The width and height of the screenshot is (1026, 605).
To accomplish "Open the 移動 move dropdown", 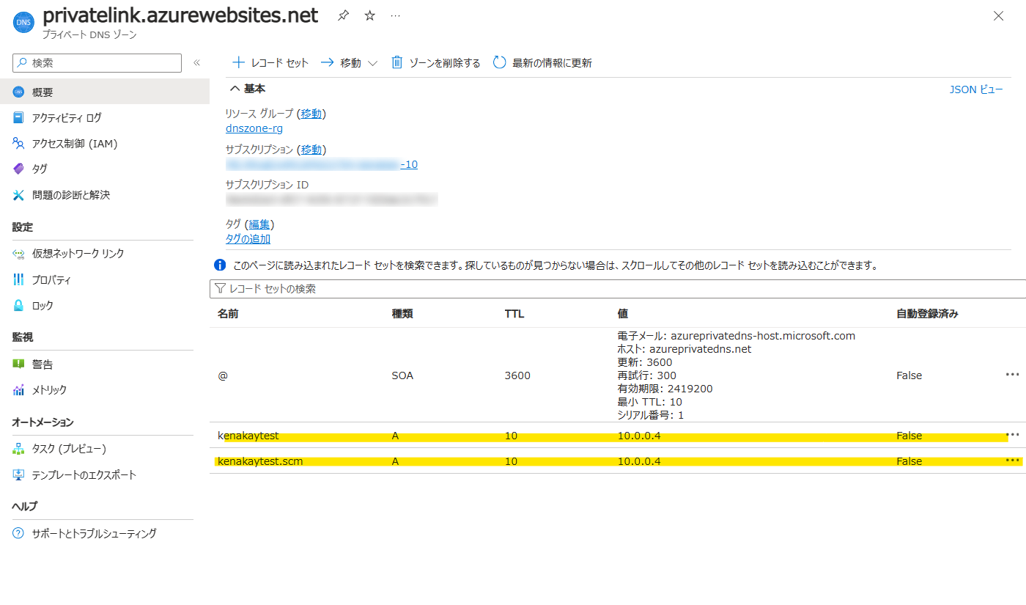I will [350, 63].
